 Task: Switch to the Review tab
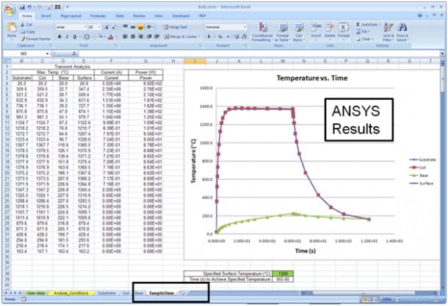pos(139,16)
